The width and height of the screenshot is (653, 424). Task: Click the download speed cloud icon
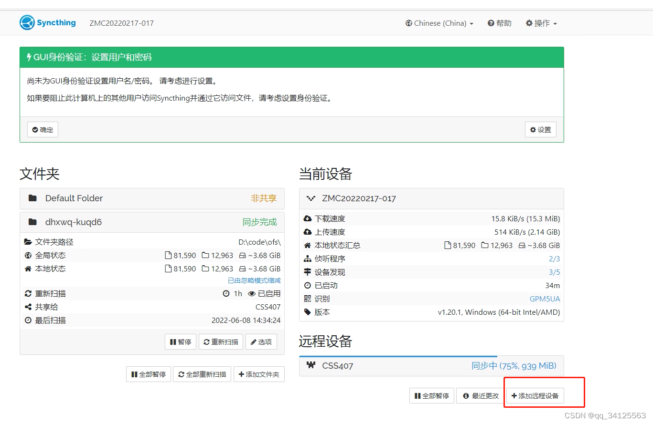[308, 218]
